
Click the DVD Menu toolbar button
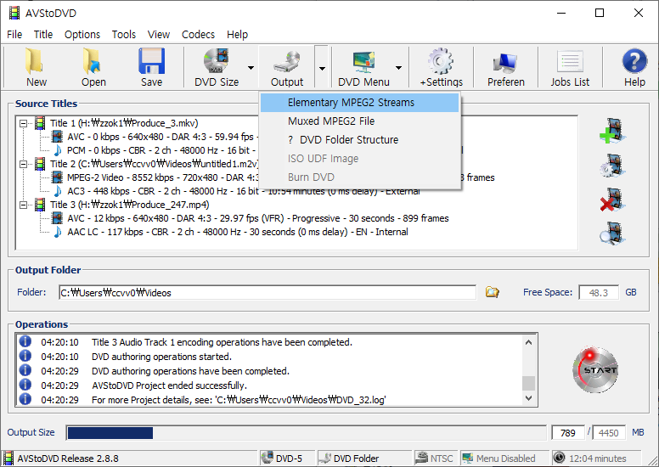(363, 67)
